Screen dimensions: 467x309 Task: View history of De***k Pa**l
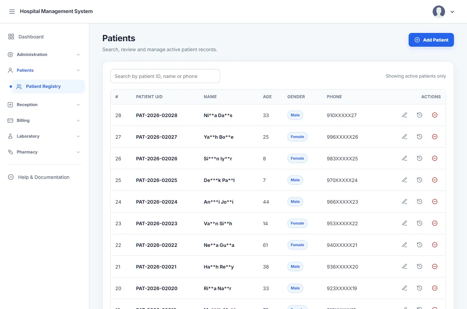click(x=420, y=180)
